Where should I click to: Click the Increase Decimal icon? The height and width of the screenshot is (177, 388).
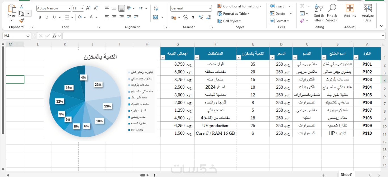point(201,18)
